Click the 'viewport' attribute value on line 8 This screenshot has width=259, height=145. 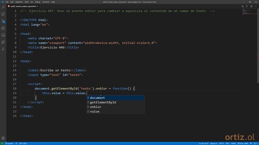(x=57, y=43)
